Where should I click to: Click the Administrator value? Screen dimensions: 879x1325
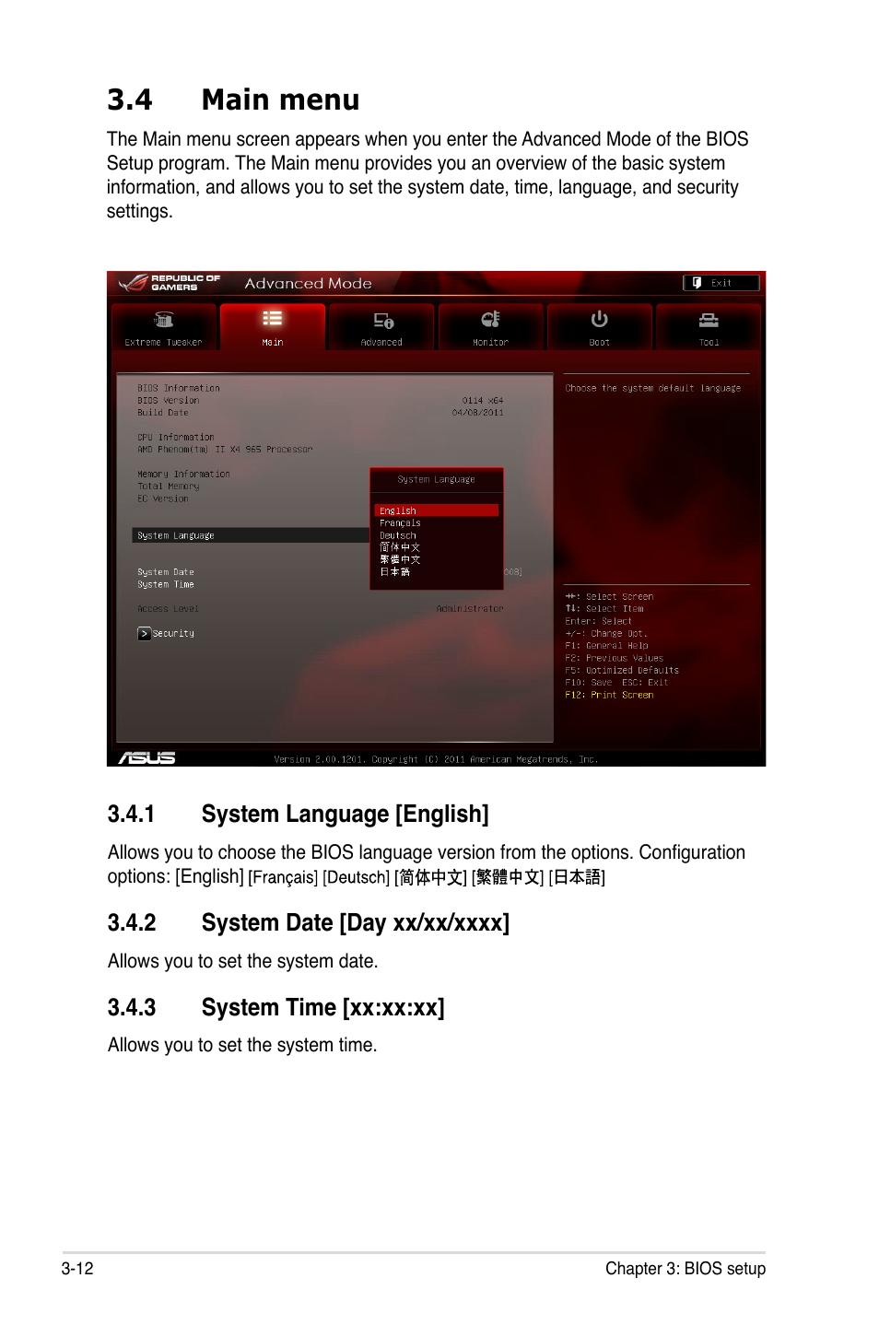pos(470,609)
